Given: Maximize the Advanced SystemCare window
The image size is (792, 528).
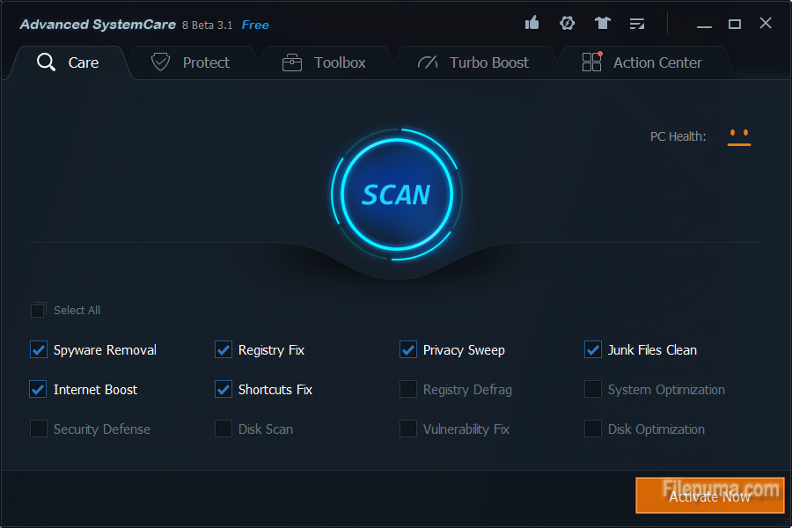Looking at the screenshot, I should 735,24.
